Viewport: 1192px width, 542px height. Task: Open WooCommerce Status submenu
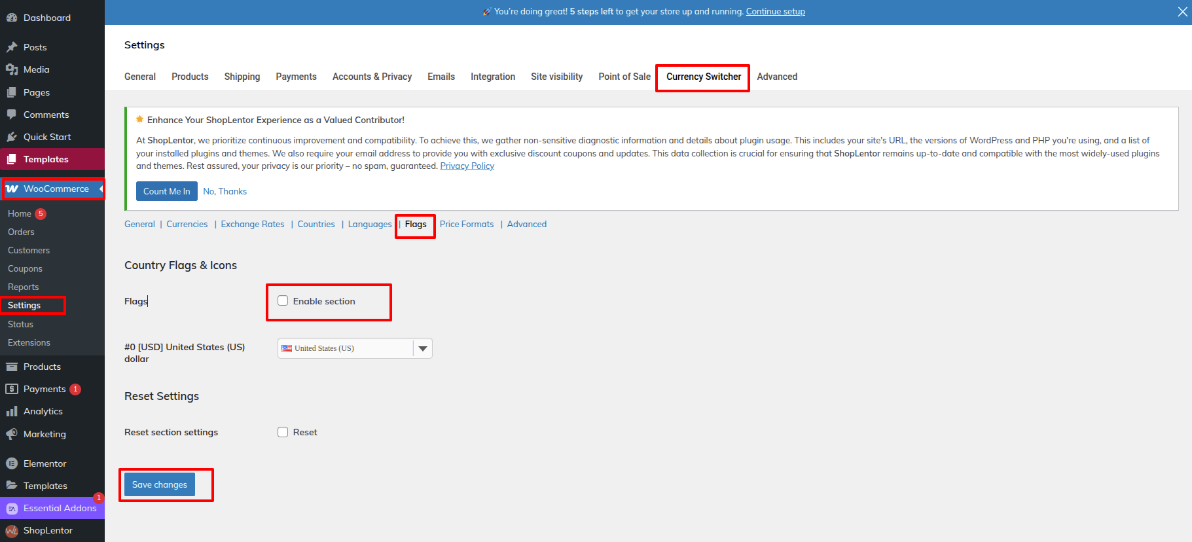(20, 324)
